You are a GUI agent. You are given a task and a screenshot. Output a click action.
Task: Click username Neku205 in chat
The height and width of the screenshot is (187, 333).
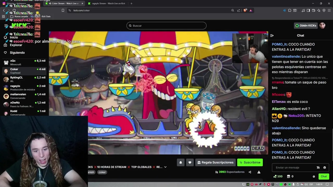(x=296, y=116)
